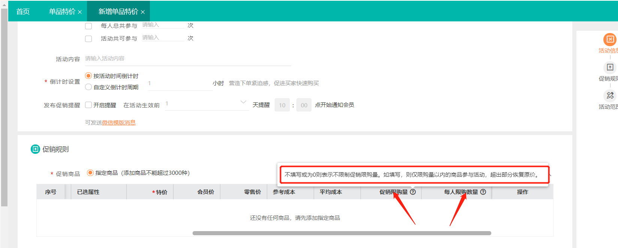
Task: Enable the 开启提醒 checkbox
Action: (88, 105)
